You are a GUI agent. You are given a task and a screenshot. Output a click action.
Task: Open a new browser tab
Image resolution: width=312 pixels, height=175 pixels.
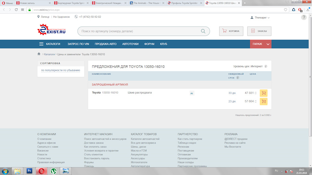[245, 3]
